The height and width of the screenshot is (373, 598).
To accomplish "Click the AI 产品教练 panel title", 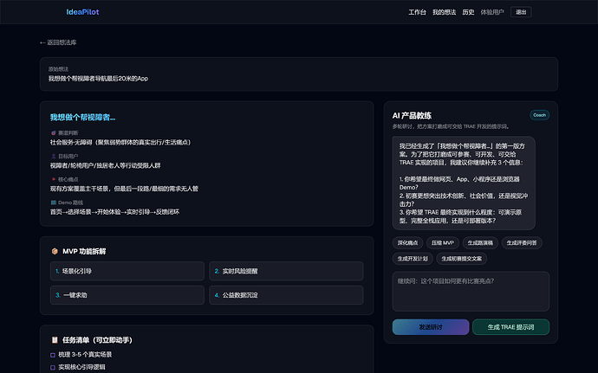I will [412, 115].
